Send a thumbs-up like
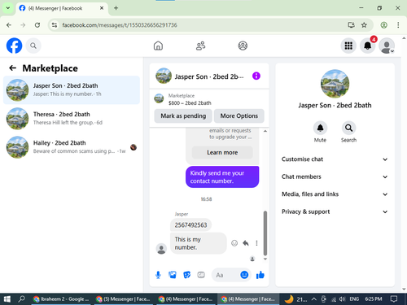Viewport: 407px width, 305px height. coord(260,275)
